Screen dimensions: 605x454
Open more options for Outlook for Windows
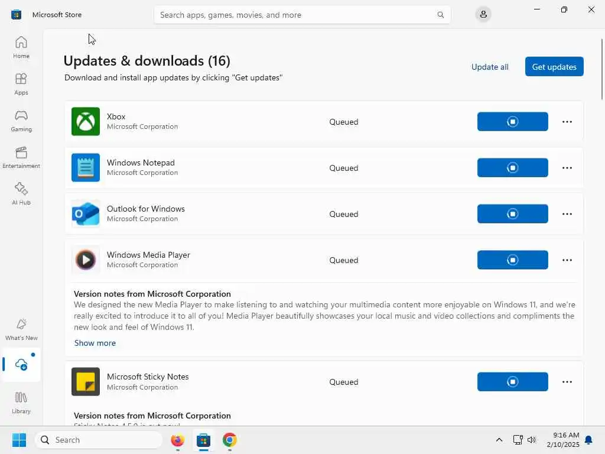567,214
